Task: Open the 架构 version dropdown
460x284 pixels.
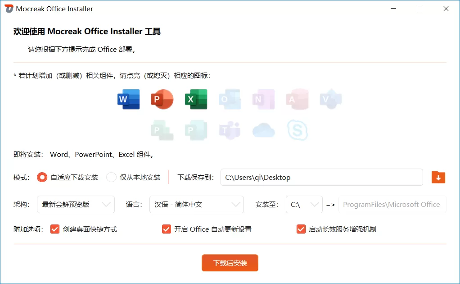Action: [76, 204]
